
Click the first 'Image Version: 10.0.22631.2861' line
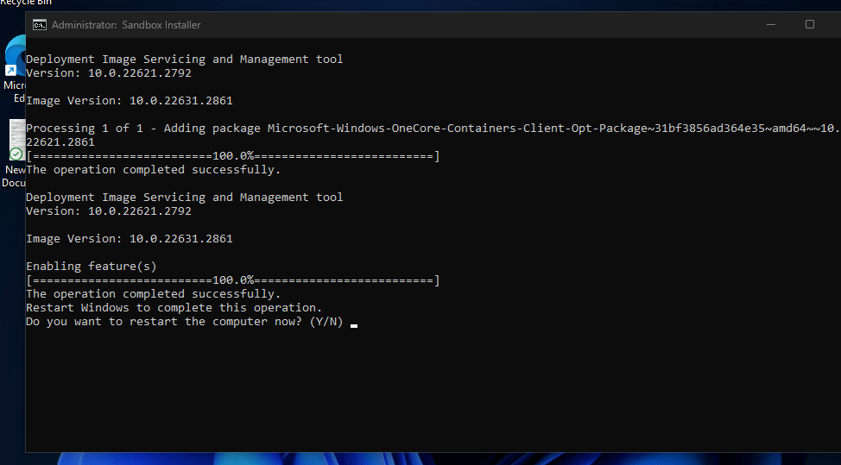[x=130, y=101]
